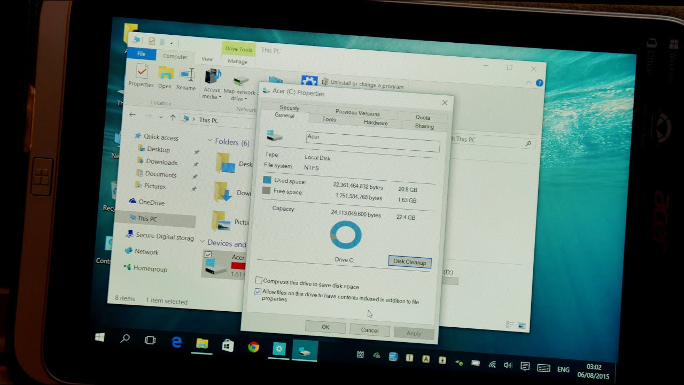Open the Manage tab under Drive Tools
Screen dimensions: 684x385
pyautogui.click(x=238, y=61)
